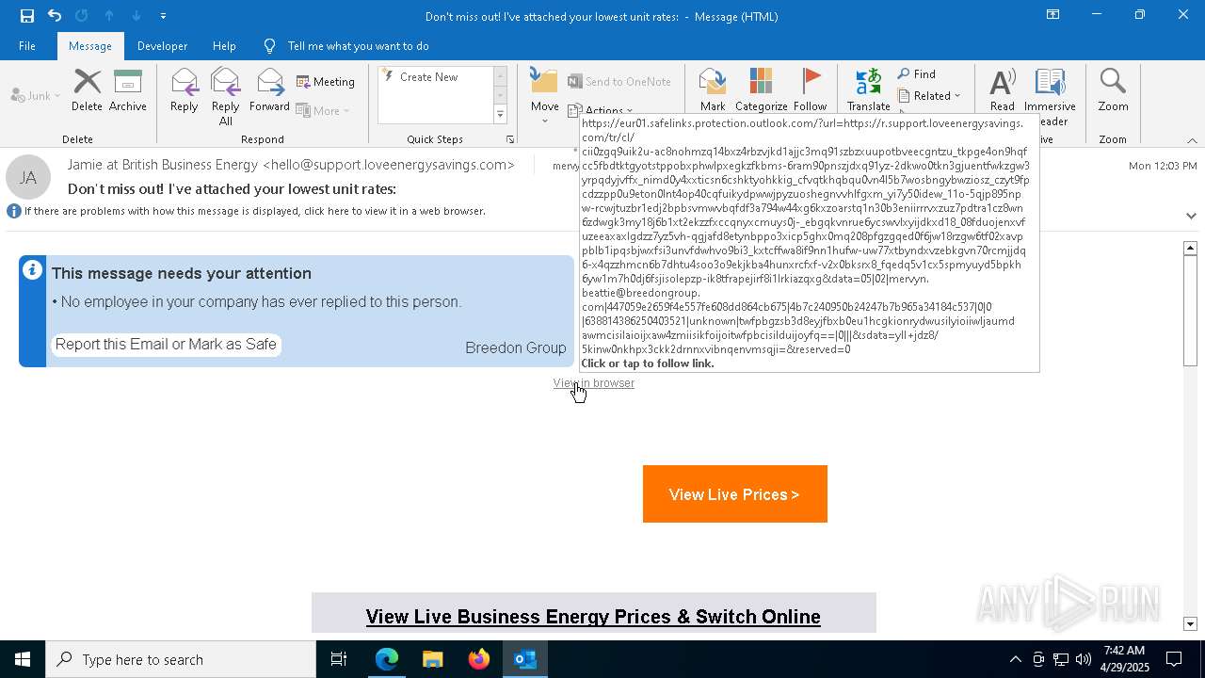1205x678 pixels.
Task: Launch Firefox from the taskbar
Action: [479, 659]
